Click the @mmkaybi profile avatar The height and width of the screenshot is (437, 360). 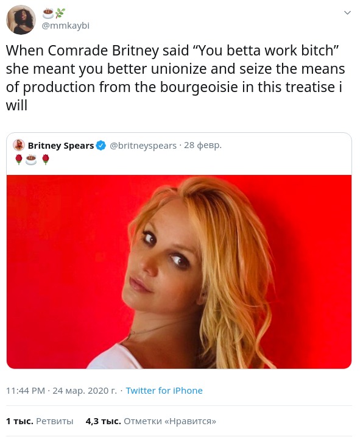(21, 20)
